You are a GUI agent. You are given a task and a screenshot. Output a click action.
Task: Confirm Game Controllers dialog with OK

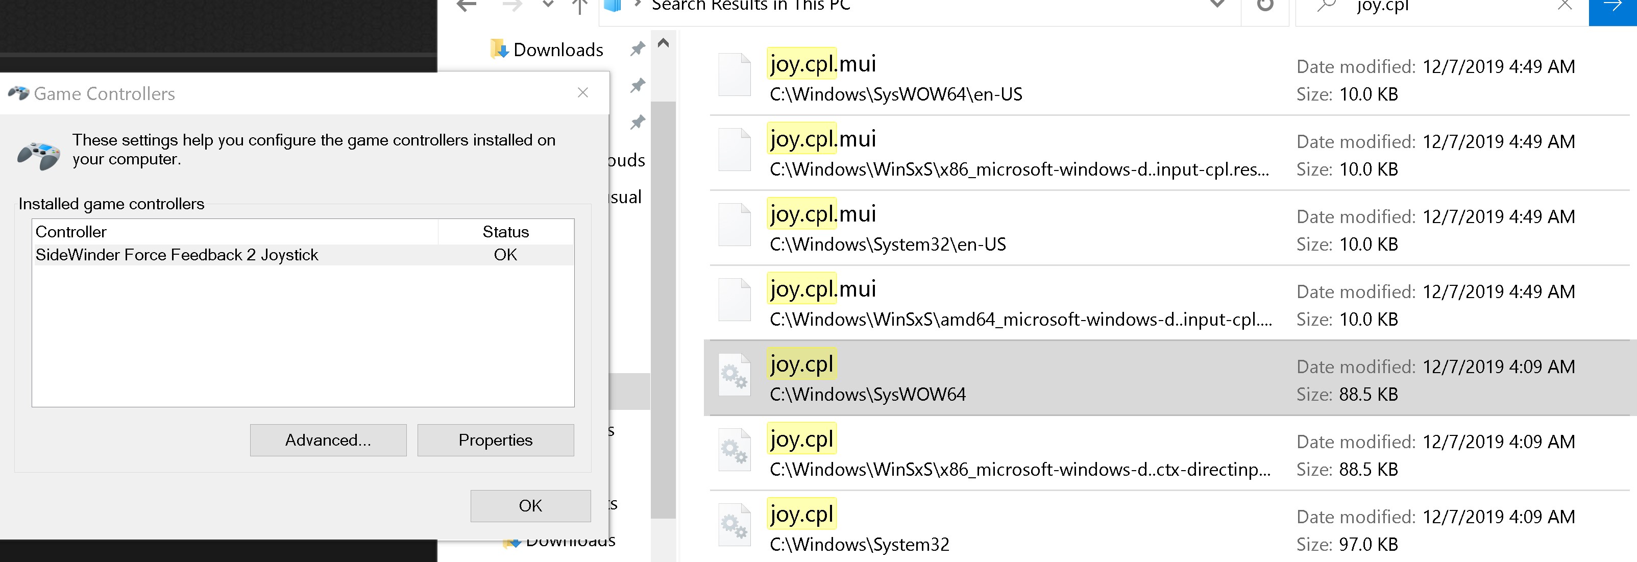[530, 505]
